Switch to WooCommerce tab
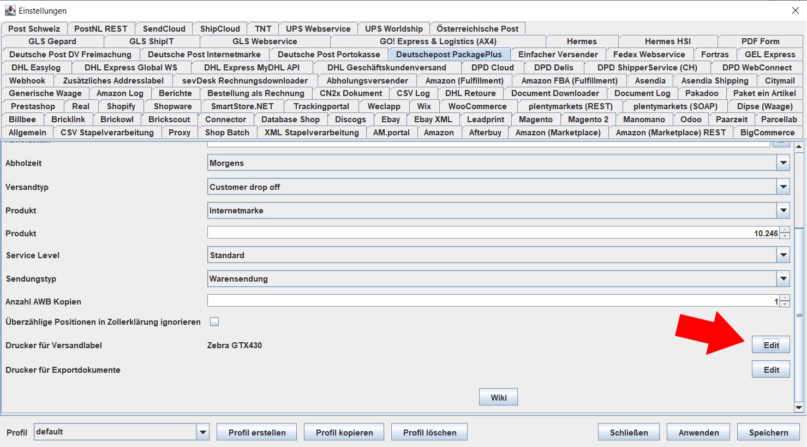 click(x=477, y=106)
